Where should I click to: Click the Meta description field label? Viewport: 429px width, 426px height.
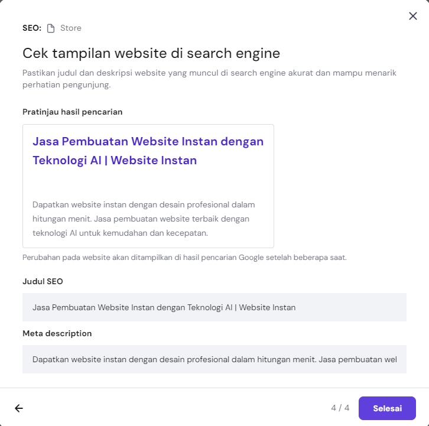tap(57, 333)
